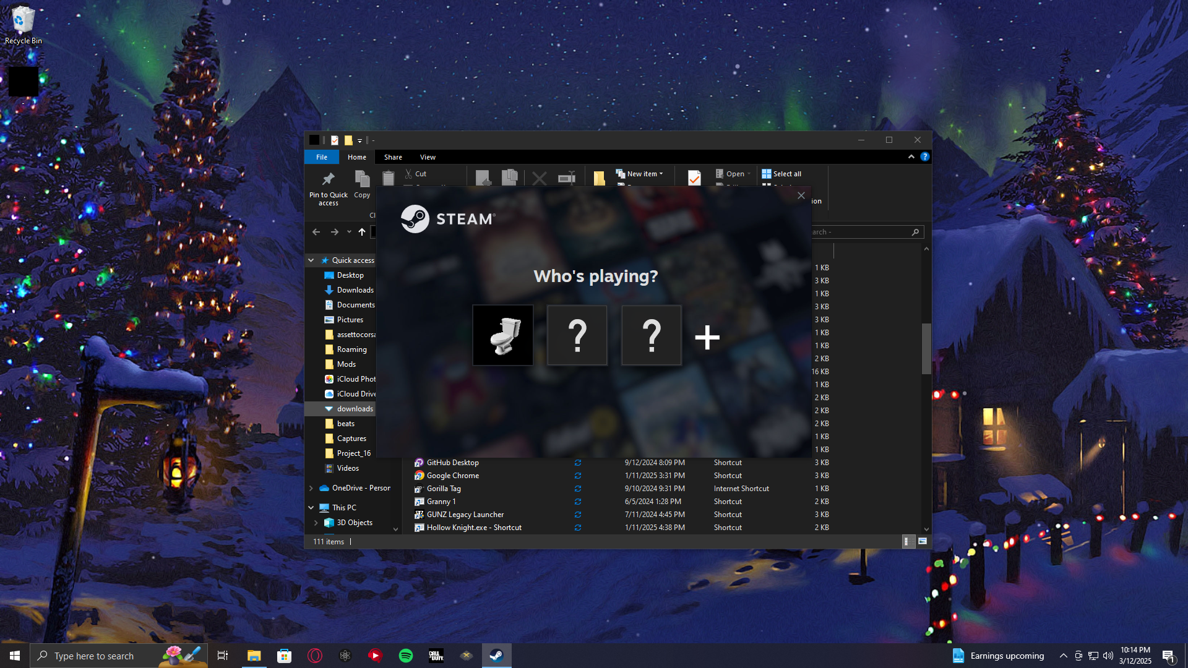Viewport: 1188px width, 668px height.
Task: Collapse the This PC tree node
Action: pos(311,508)
